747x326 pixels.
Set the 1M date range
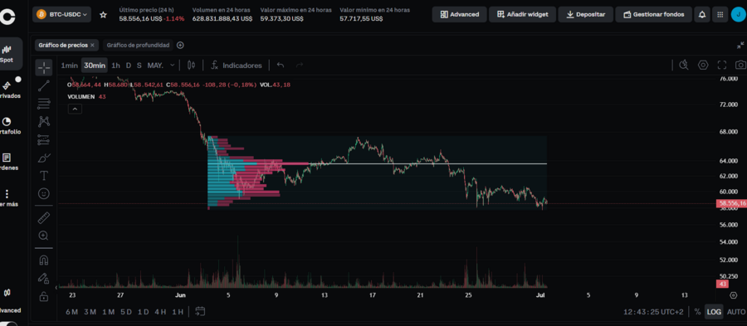pyautogui.click(x=108, y=312)
